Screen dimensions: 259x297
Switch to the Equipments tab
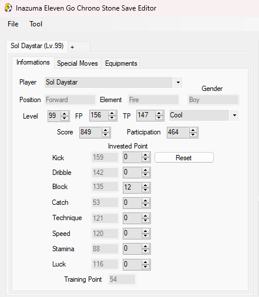[x=121, y=63]
